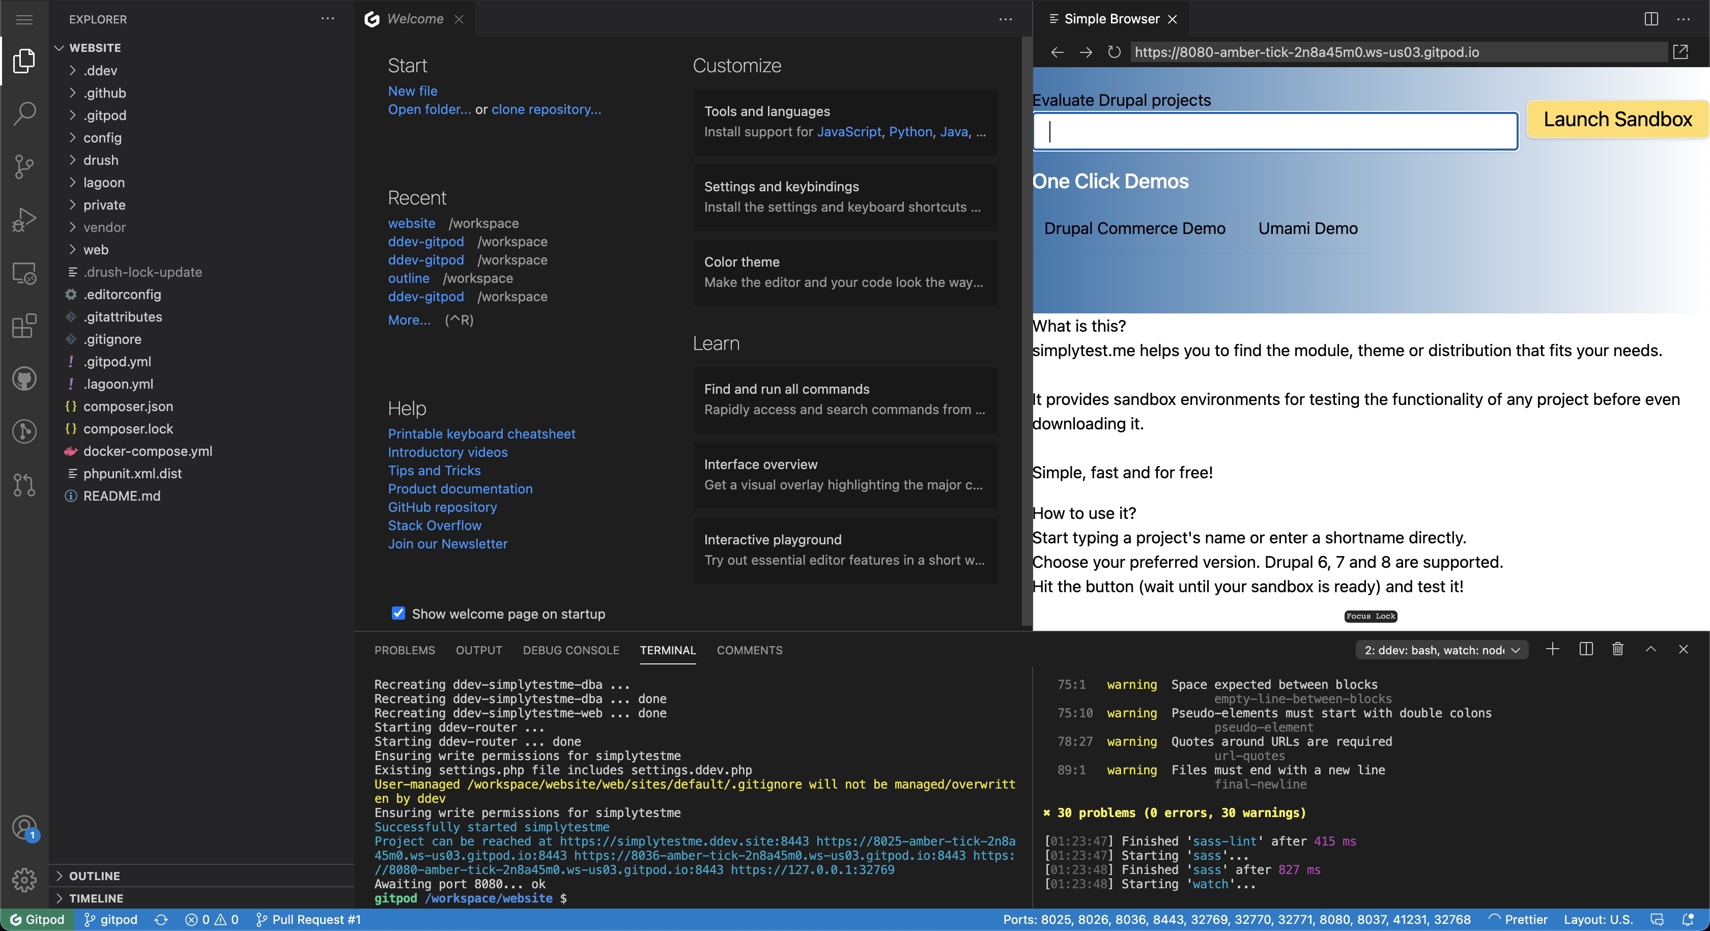Open the Remote Explorer view
This screenshot has height=931, width=1710.
pos(24,273)
